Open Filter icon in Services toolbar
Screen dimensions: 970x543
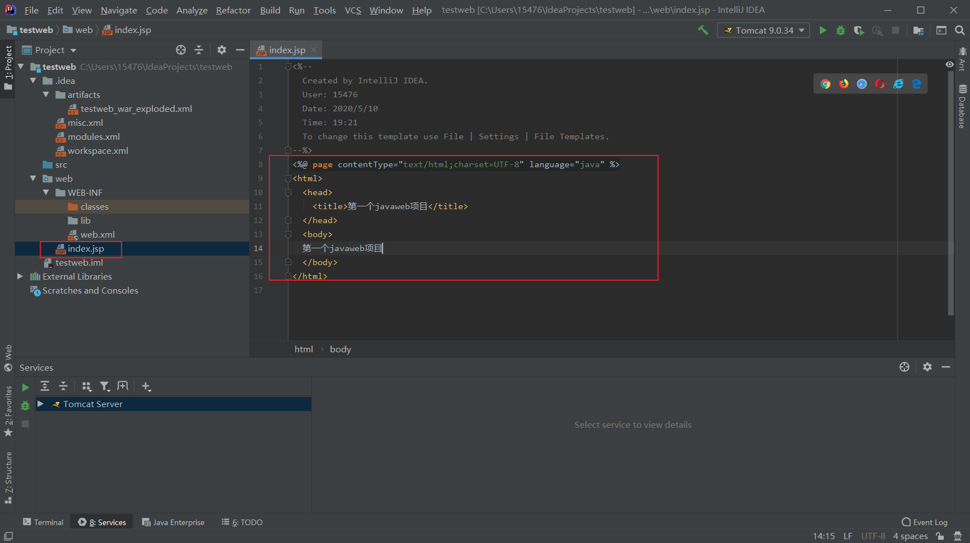[105, 386]
